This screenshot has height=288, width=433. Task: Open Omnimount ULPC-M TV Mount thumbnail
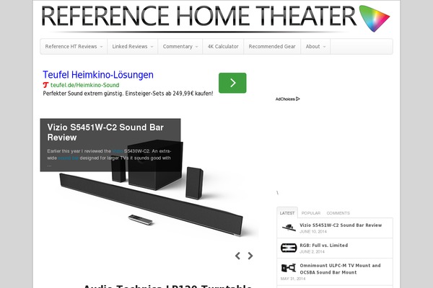tap(289, 268)
